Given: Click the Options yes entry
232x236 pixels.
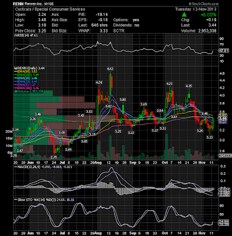Looking at the screenshot, I should click(x=126, y=20).
